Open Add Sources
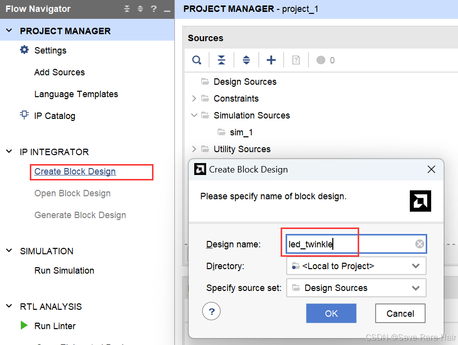 (x=60, y=72)
